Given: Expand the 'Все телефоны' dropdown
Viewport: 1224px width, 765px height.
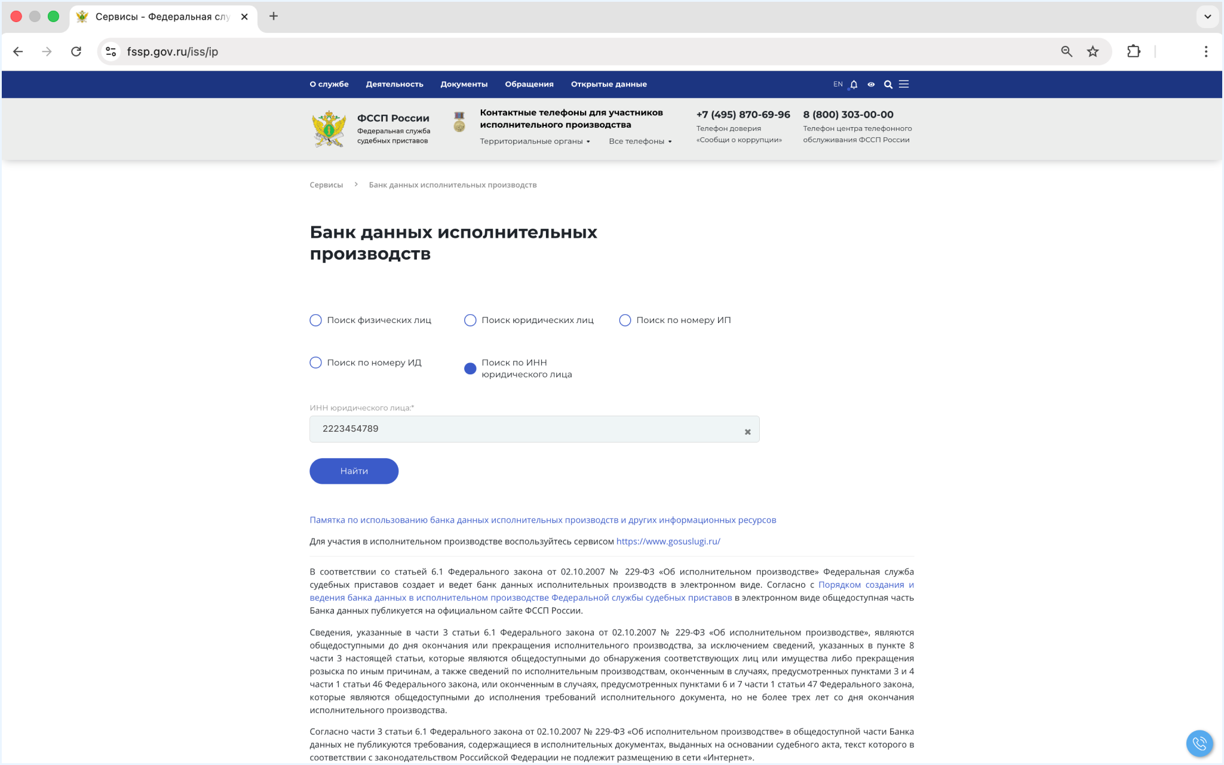Looking at the screenshot, I should pyautogui.click(x=640, y=142).
